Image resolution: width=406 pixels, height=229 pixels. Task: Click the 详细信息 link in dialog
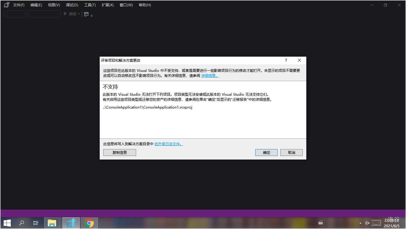click(210, 76)
